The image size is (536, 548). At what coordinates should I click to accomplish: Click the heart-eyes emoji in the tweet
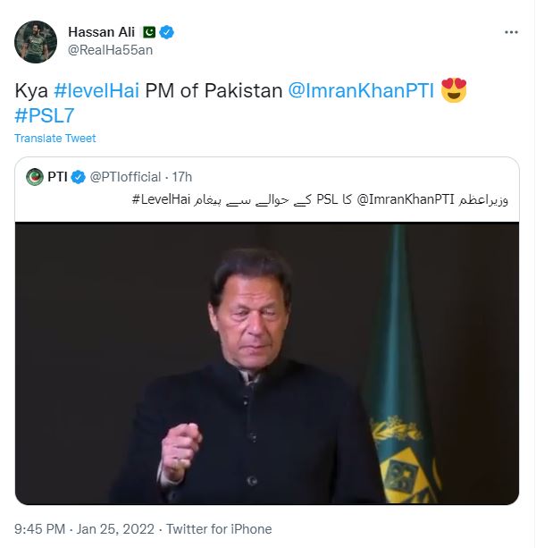click(x=454, y=90)
